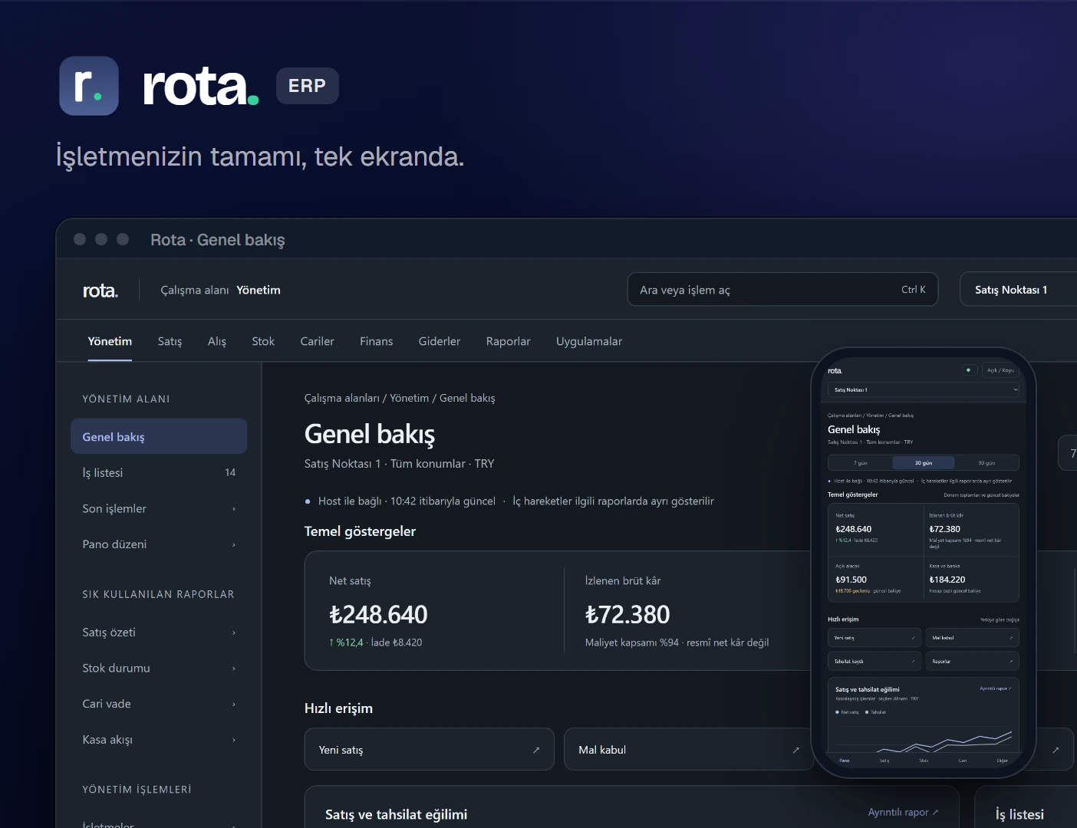The height and width of the screenshot is (828, 1077).
Task: Focus the Ara veya işlem aç search field
Action: [782, 290]
